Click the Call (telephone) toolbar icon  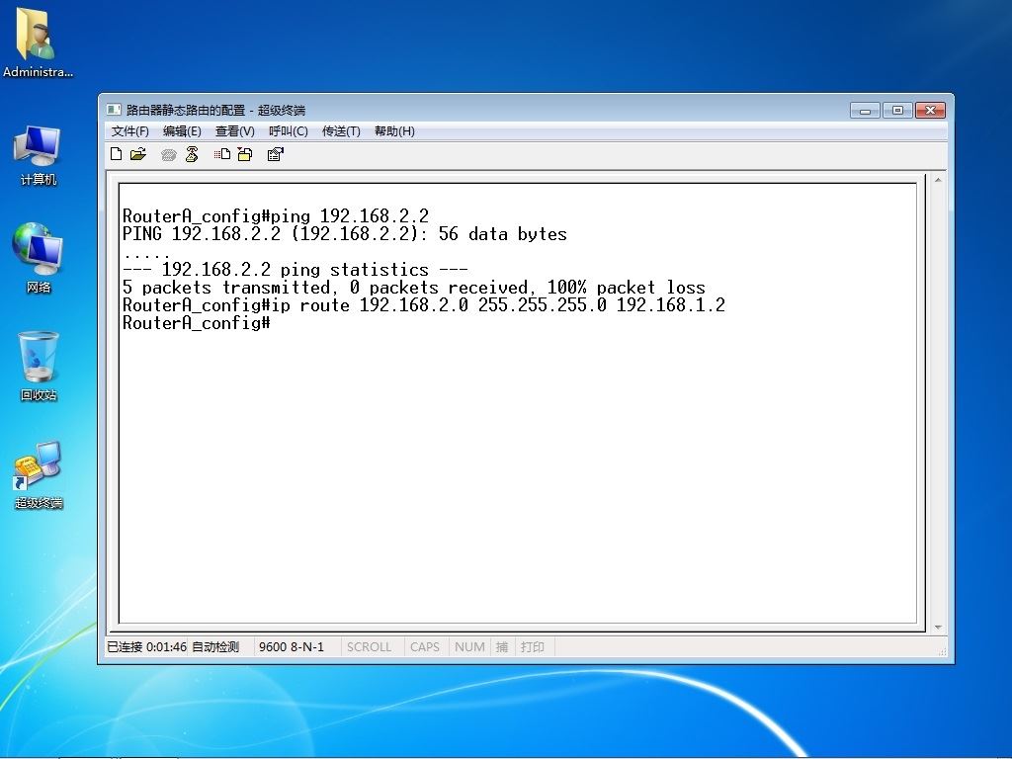coord(168,155)
